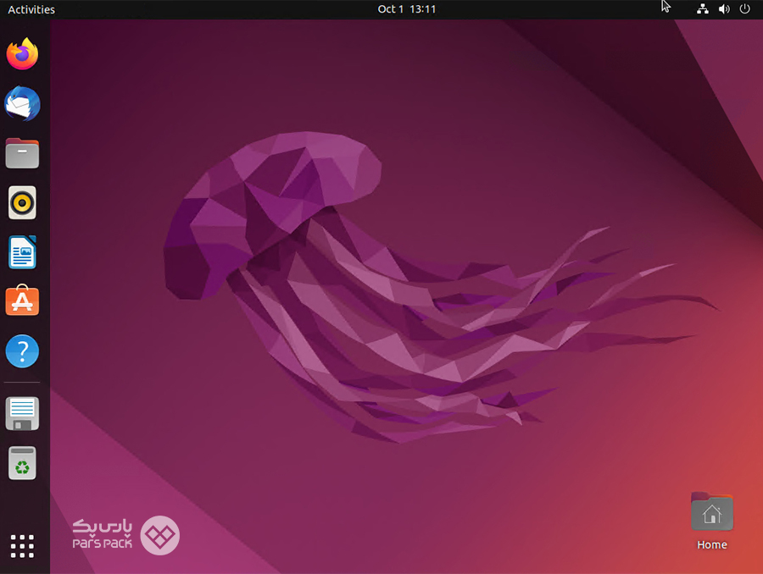Open the Trash in the dock
This screenshot has height=574, width=763.
point(22,463)
